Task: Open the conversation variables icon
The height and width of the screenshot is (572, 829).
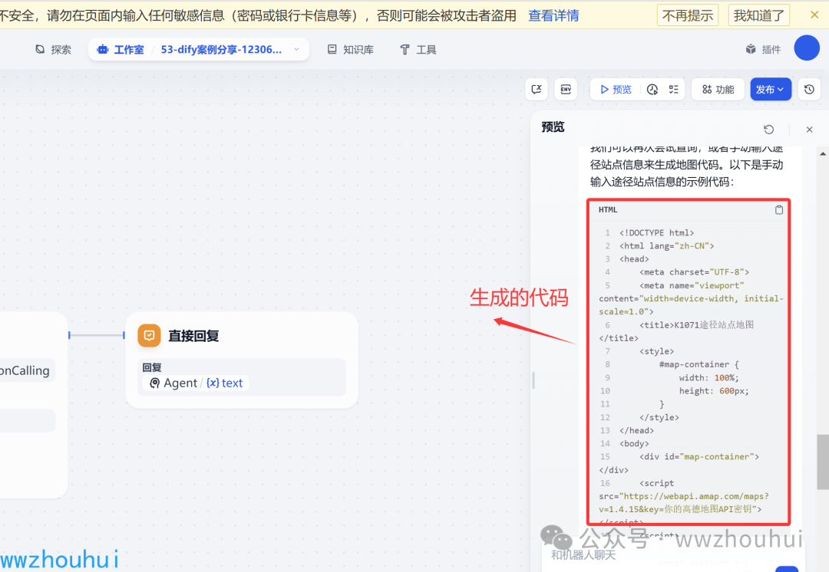Action: coord(537,89)
